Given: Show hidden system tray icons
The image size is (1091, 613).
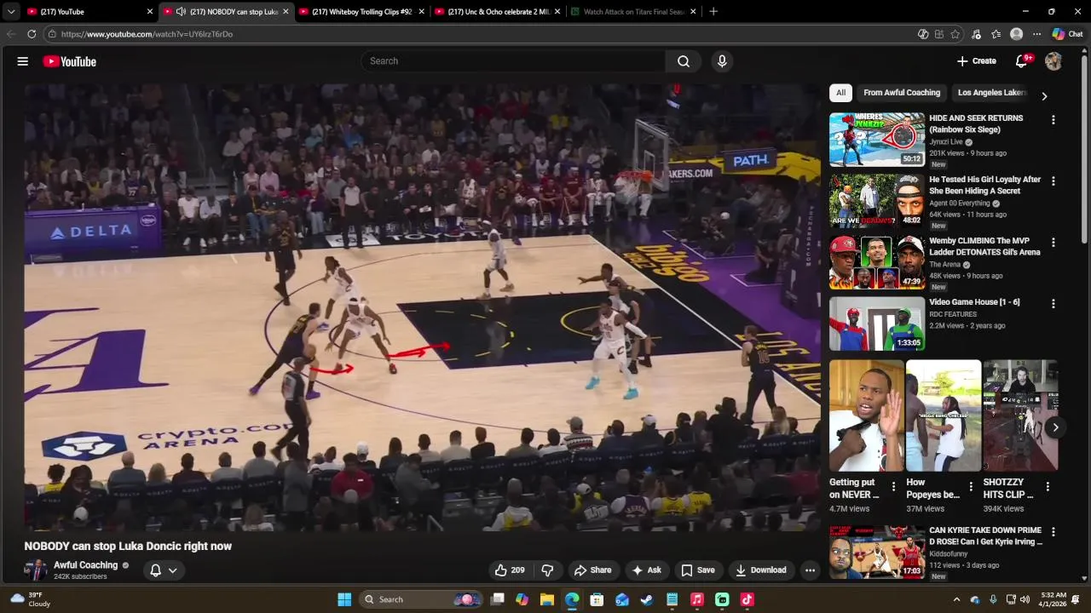Looking at the screenshot, I should coord(956,599).
